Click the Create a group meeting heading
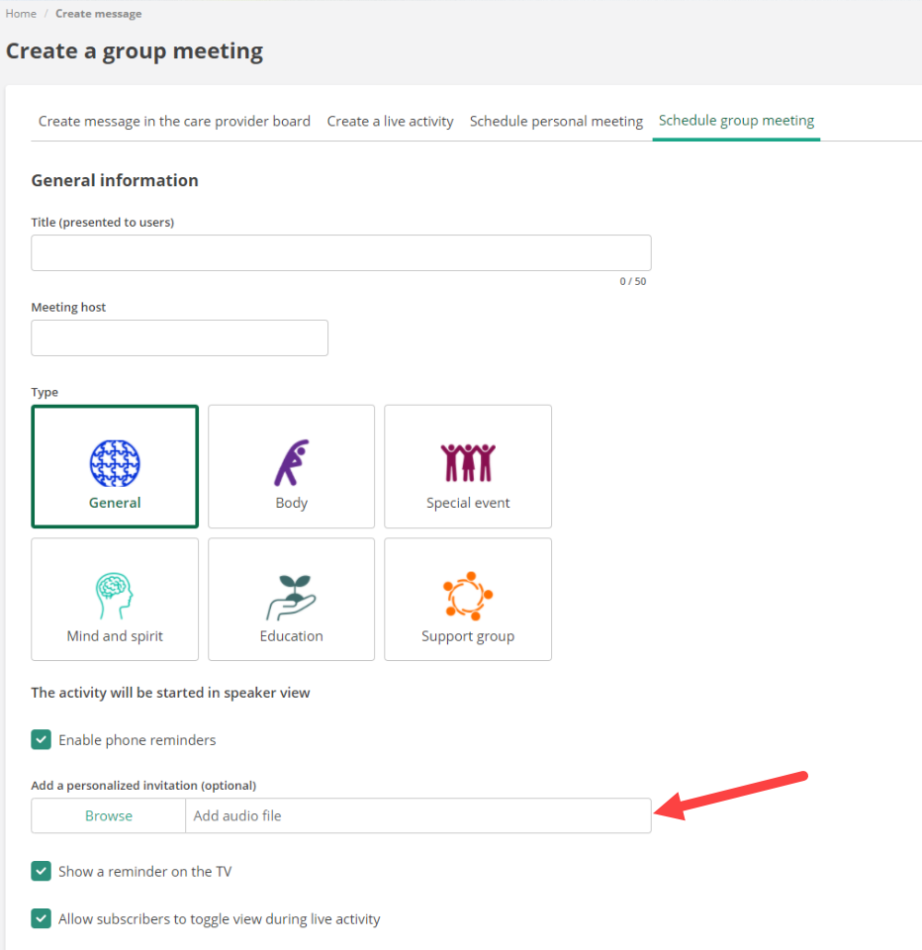 (x=135, y=51)
